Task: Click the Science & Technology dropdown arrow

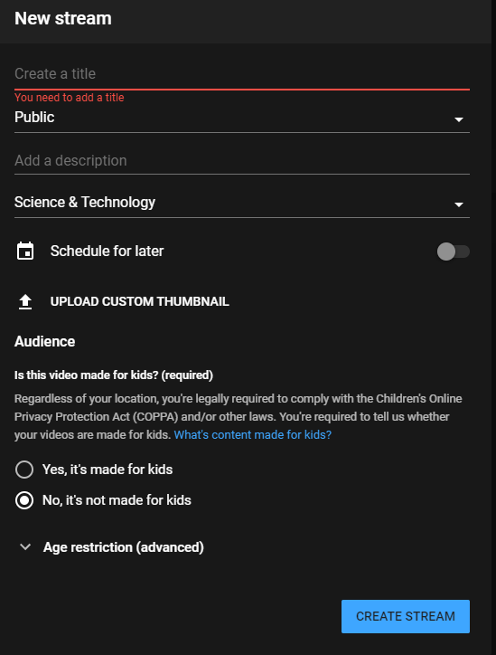Action: click(458, 204)
